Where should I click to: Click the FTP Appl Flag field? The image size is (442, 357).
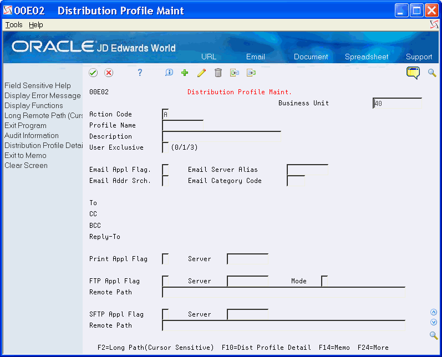point(165,281)
